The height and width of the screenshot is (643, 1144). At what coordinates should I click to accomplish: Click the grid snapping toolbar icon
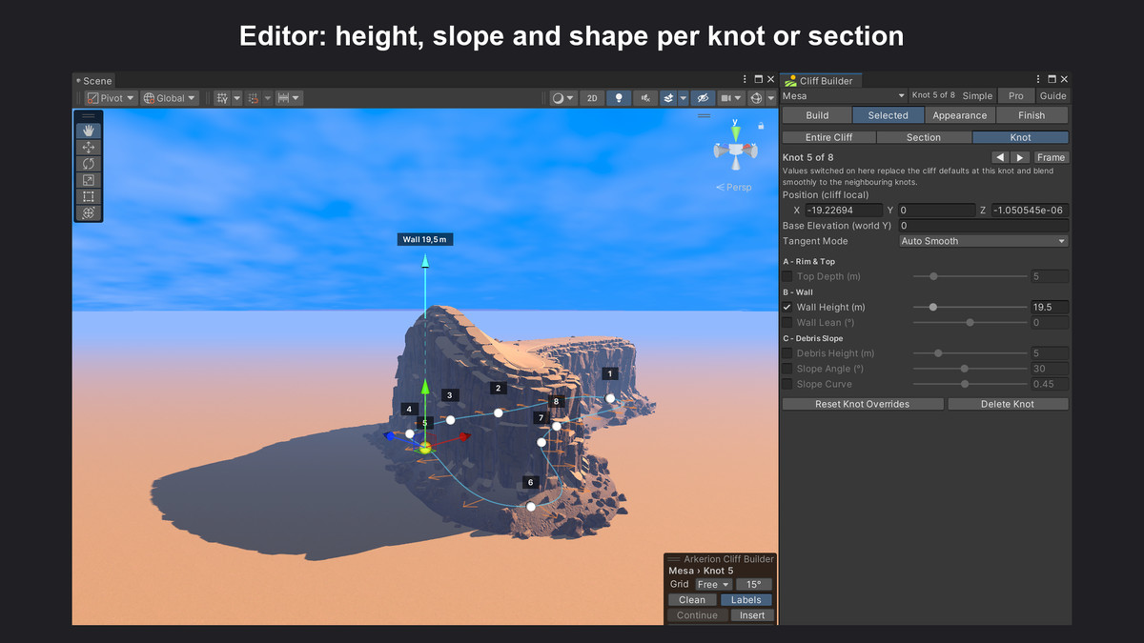tap(254, 98)
